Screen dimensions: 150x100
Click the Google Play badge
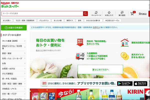pyautogui.click(x=125, y=84)
